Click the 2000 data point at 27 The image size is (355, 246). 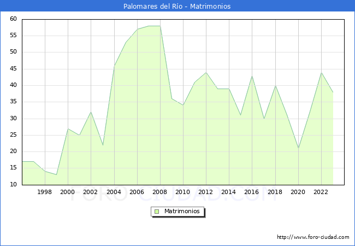pos(68,128)
